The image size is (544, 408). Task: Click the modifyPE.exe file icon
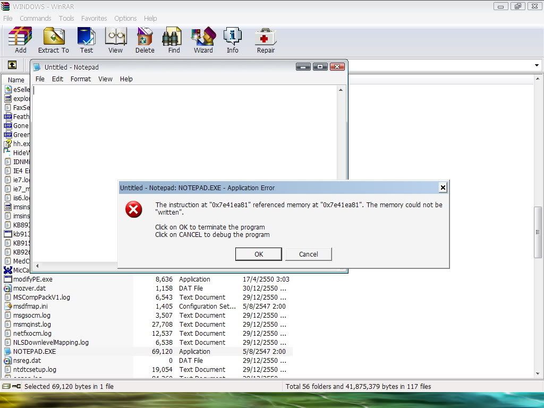[7, 279]
